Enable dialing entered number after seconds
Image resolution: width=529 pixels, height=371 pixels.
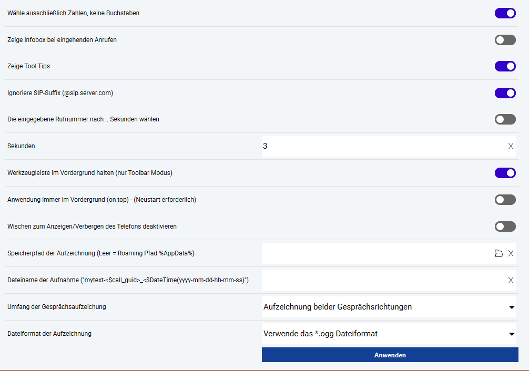505,119
